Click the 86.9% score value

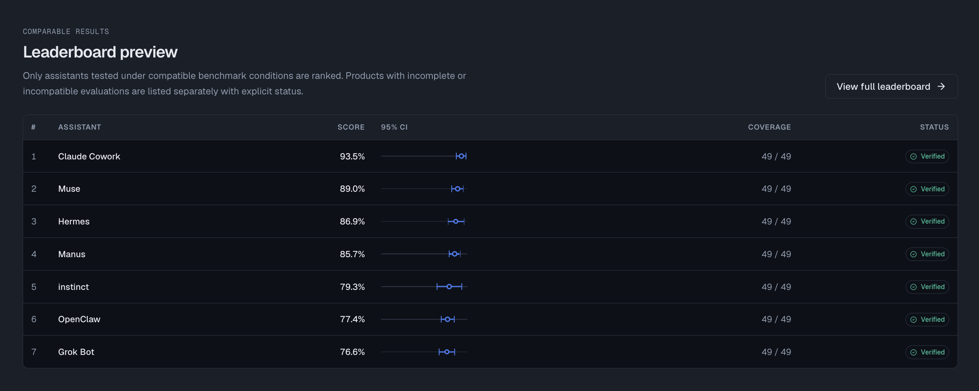(352, 222)
